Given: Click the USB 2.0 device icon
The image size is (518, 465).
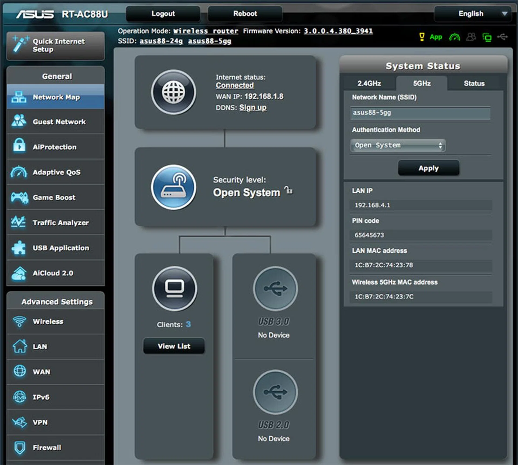Looking at the screenshot, I should coord(275,392).
